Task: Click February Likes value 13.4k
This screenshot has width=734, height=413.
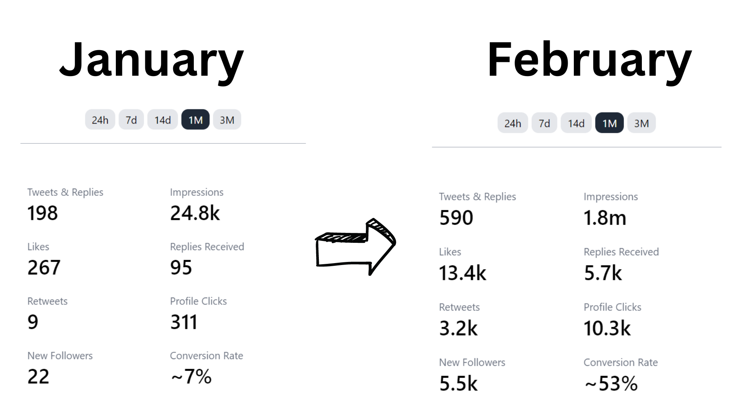Action: [463, 273]
